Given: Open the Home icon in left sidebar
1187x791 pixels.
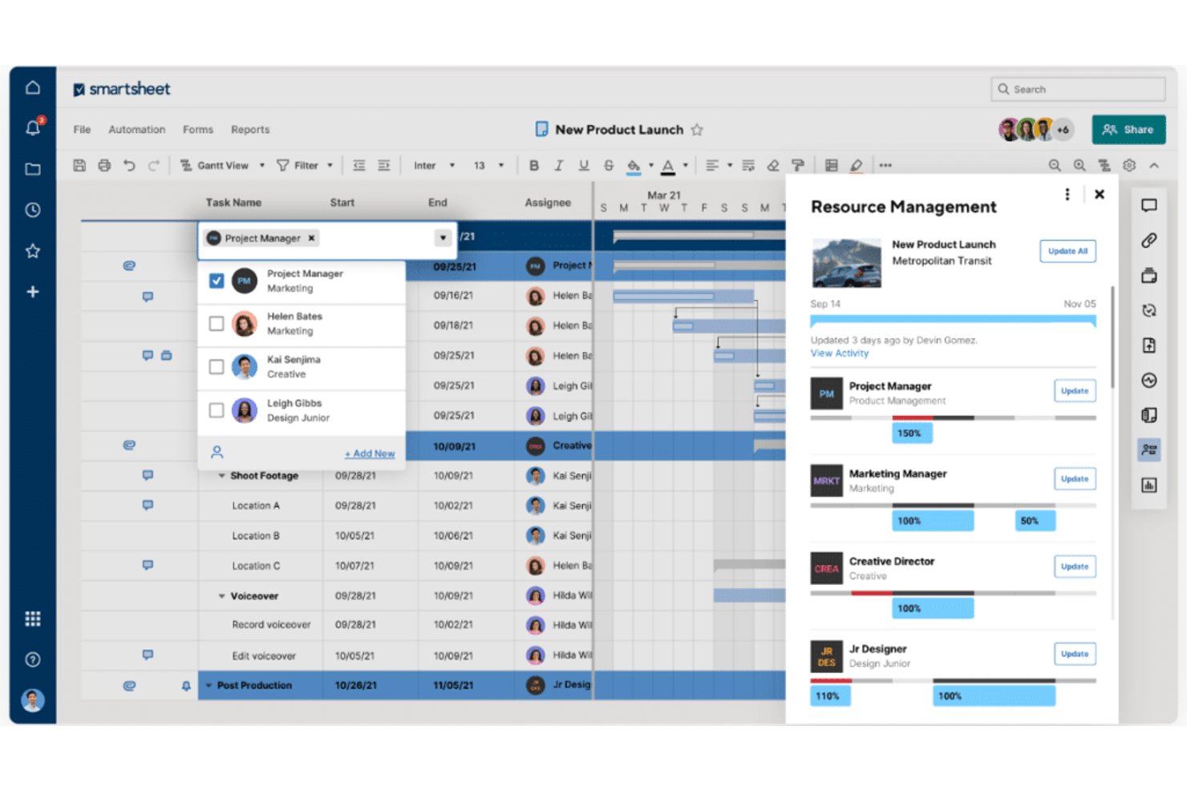Looking at the screenshot, I should pyautogui.click(x=33, y=87).
